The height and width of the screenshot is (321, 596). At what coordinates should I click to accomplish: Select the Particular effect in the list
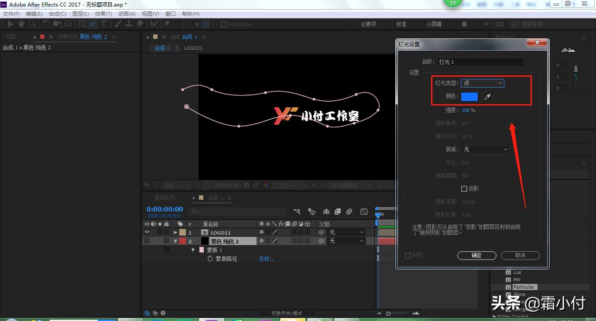(525, 287)
